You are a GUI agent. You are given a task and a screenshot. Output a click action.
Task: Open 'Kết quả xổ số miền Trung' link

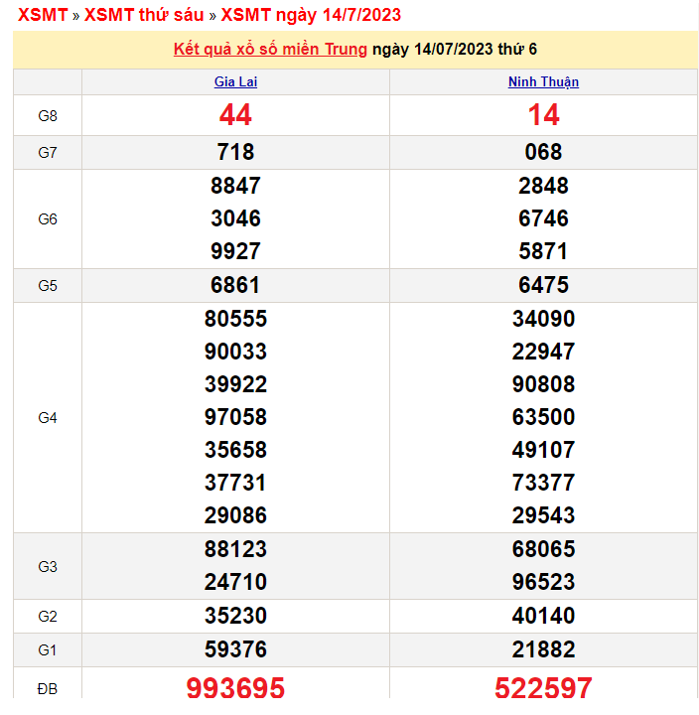click(270, 50)
